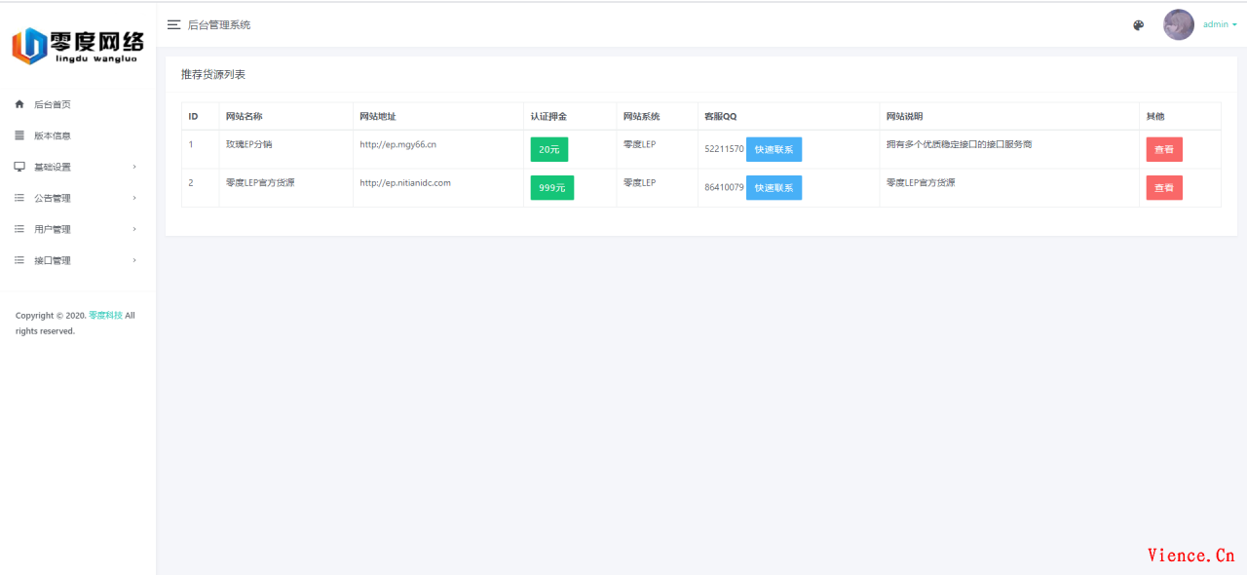Select the 版本信息 list icon in sidebar
The width and height of the screenshot is (1247, 575).
pyautogui.click(x=19, y=135)
